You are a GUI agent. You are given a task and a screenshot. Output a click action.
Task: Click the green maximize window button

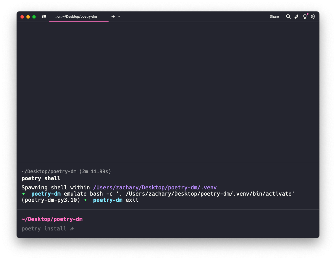click(x=34, y=17)
